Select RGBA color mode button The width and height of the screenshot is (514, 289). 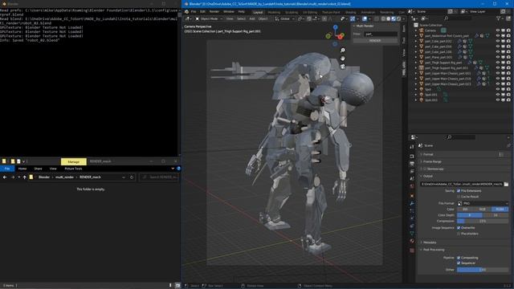500,209
